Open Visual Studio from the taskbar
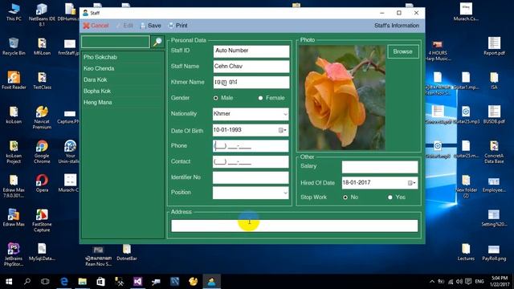 [137, 282]
